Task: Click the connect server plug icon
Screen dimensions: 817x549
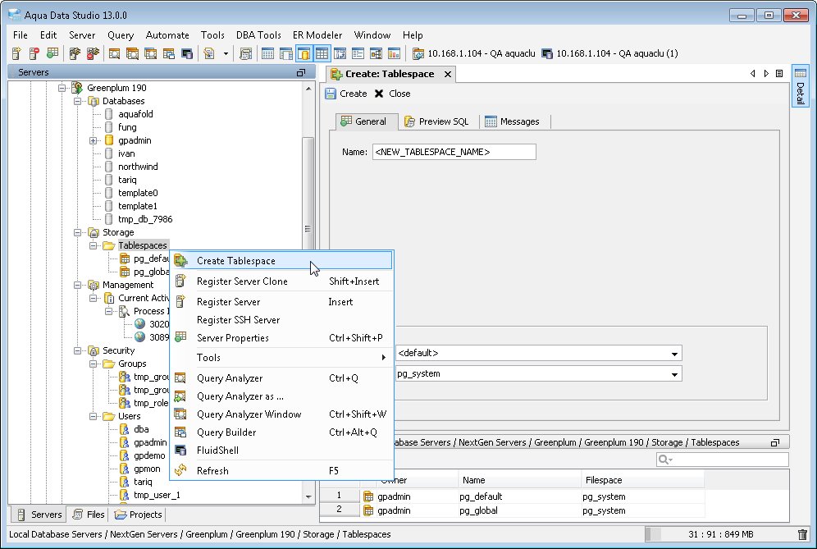Action: pos(75,53)
